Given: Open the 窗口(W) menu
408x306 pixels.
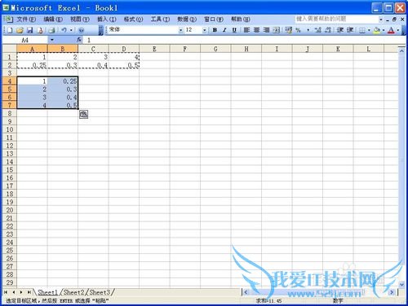Looking at the screenshot, I should point(214,20).
